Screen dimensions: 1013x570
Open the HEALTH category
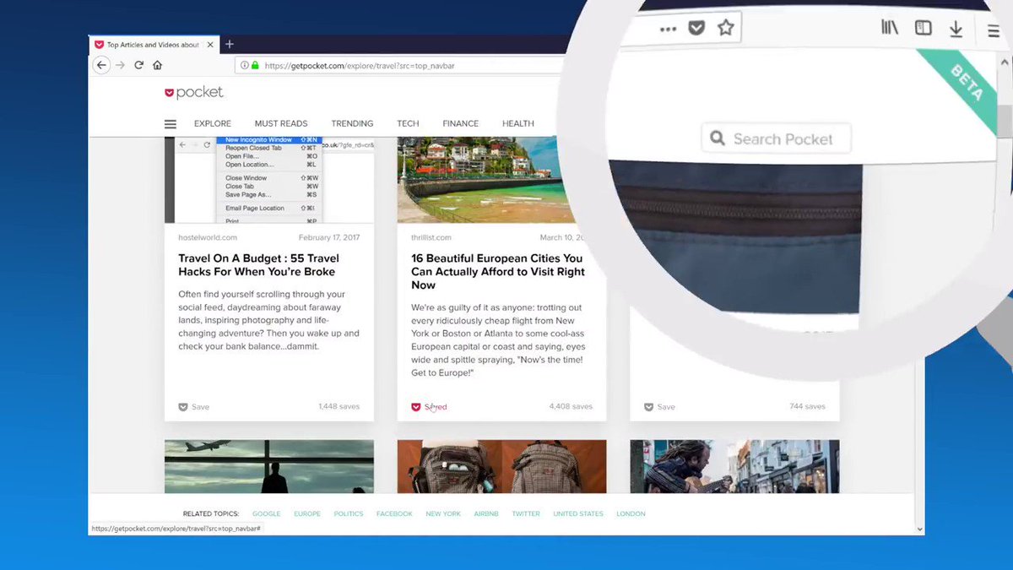tap(517, 124)
